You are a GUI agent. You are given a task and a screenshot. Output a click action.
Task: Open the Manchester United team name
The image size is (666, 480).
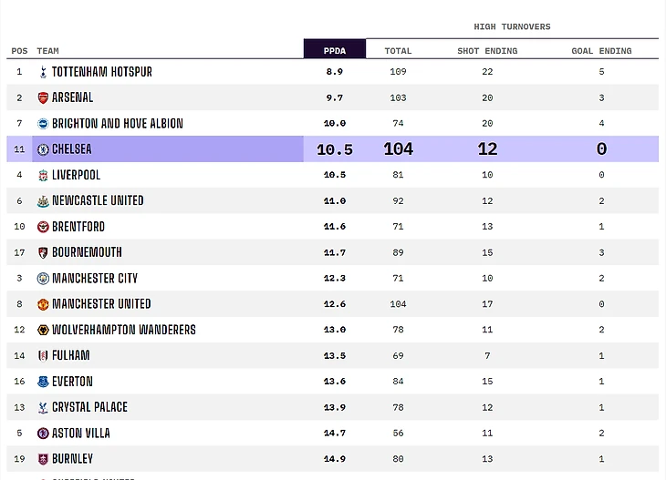(101, 304)
